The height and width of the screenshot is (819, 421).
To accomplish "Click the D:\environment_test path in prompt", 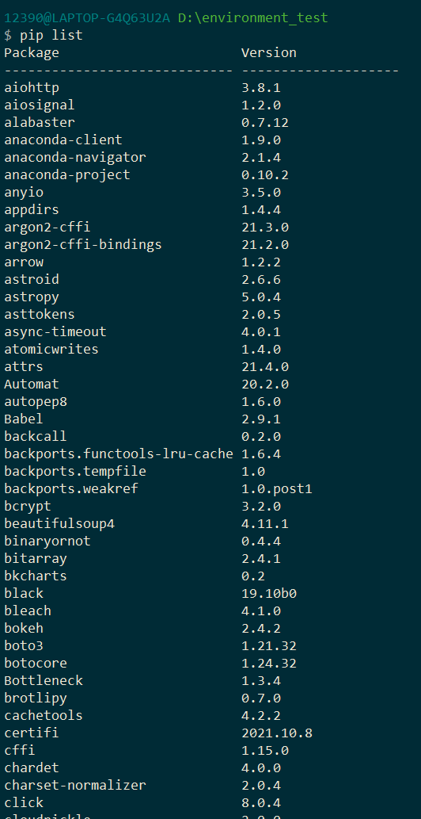I will pos(253,18).
